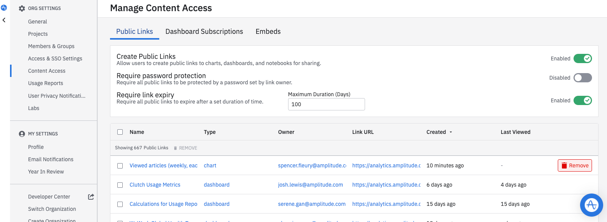Click the My Settings profile icon
607x222 pixels.
tap(22, 134)
